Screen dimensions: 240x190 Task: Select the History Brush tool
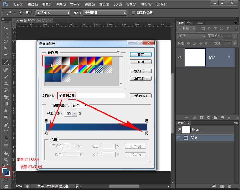click(6, 90)
